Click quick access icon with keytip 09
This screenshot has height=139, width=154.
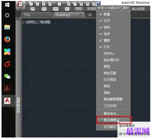pos(94,4)
